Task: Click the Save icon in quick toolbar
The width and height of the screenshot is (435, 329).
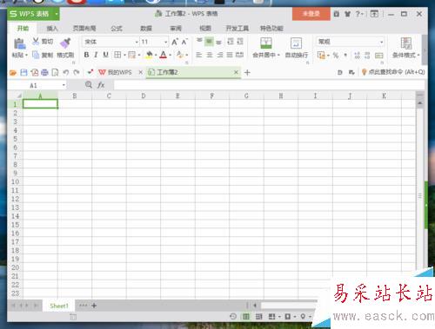Action: [23, 72]
